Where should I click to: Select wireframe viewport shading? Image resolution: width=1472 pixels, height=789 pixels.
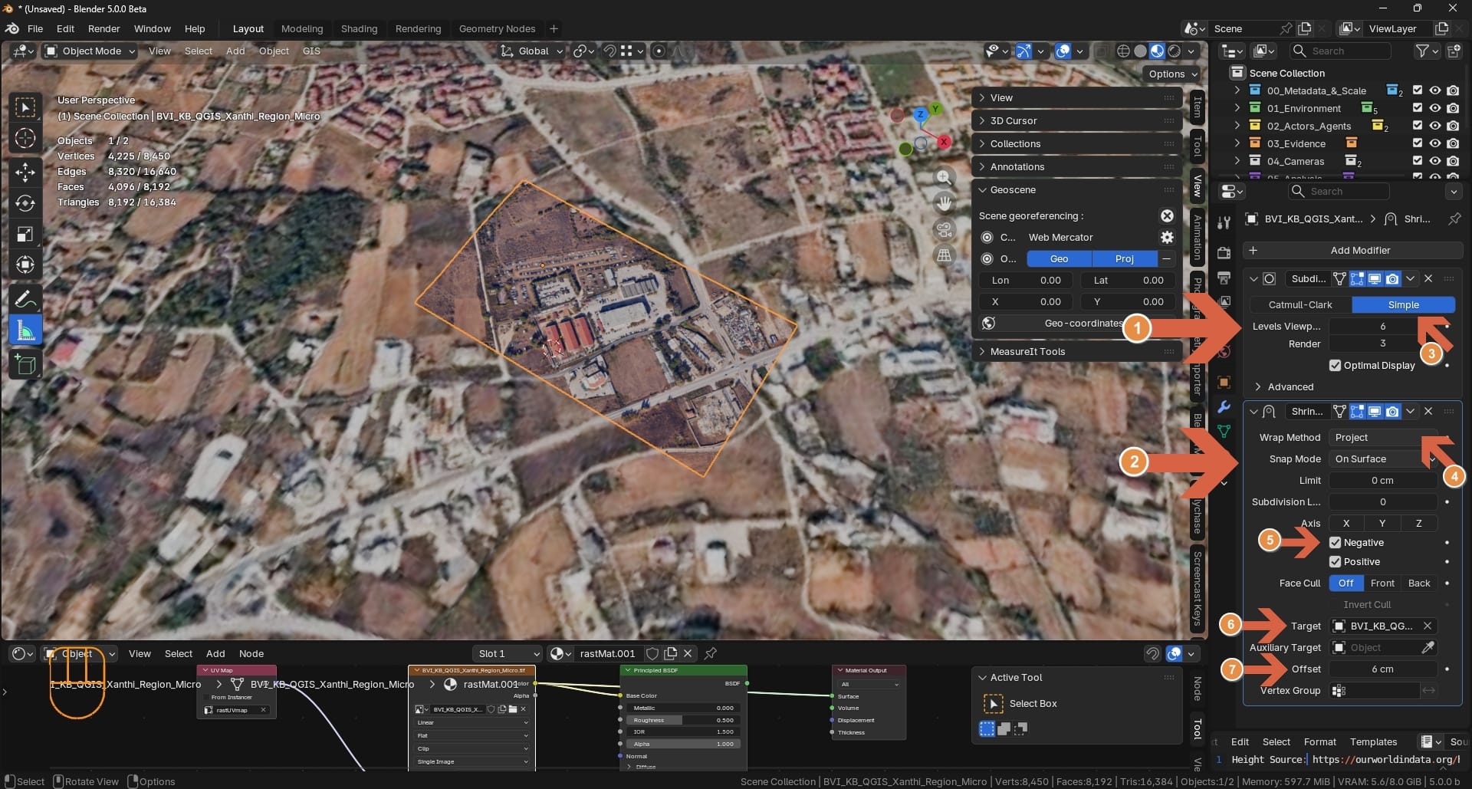coord(1123,51)
